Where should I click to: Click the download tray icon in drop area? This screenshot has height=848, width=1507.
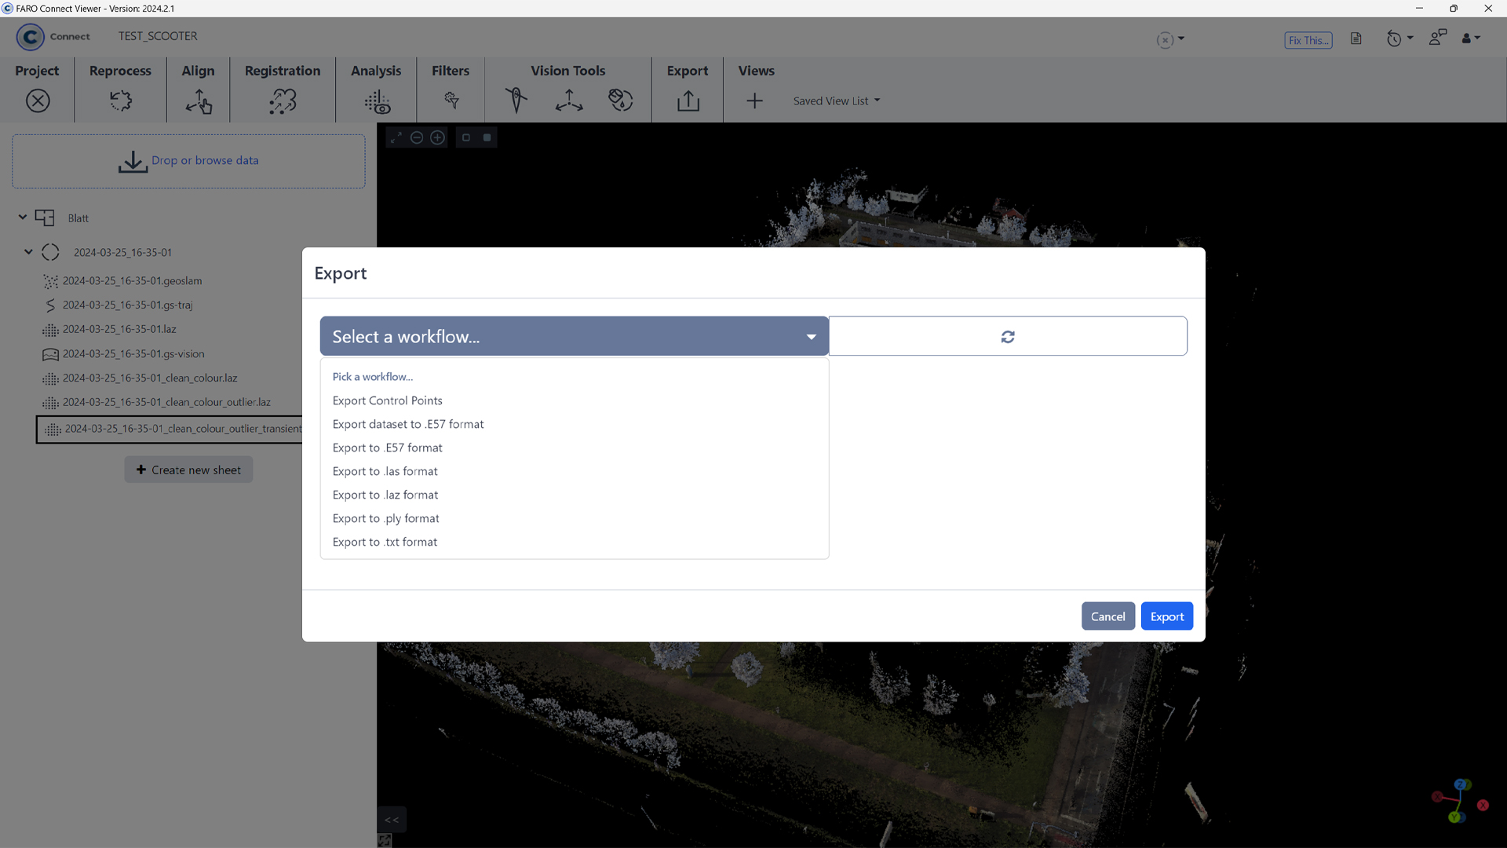pyautogui.click(x=133, y=162)
